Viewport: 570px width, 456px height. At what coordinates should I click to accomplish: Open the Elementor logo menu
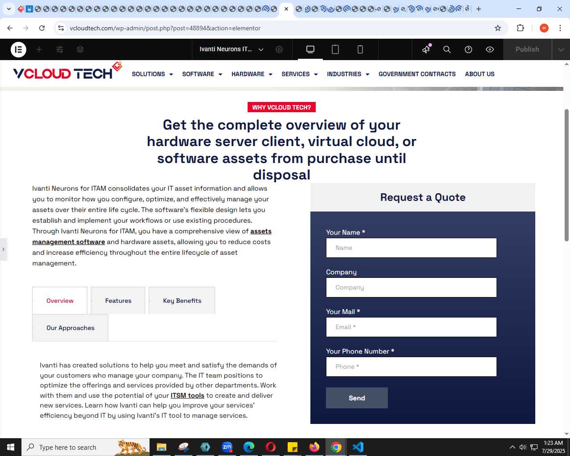pos(19,49)
